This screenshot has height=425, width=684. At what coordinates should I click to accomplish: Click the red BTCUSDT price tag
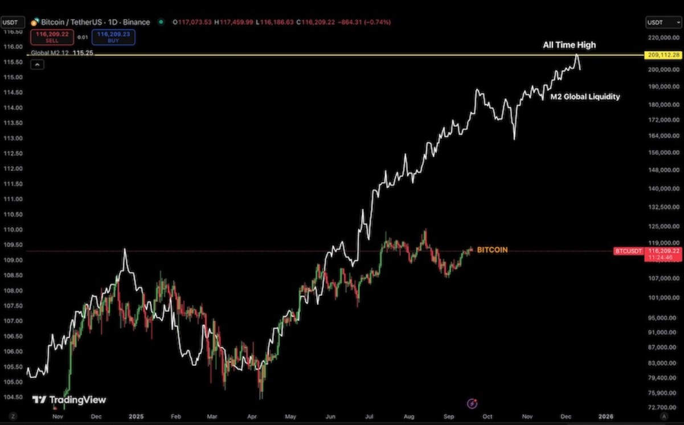pos(629,251)
